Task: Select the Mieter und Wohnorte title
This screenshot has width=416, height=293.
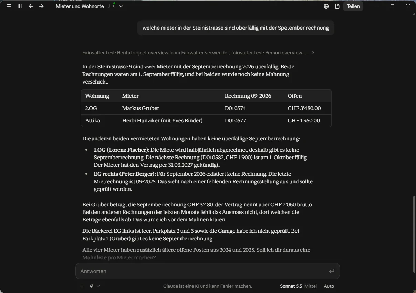Action: 80,6
